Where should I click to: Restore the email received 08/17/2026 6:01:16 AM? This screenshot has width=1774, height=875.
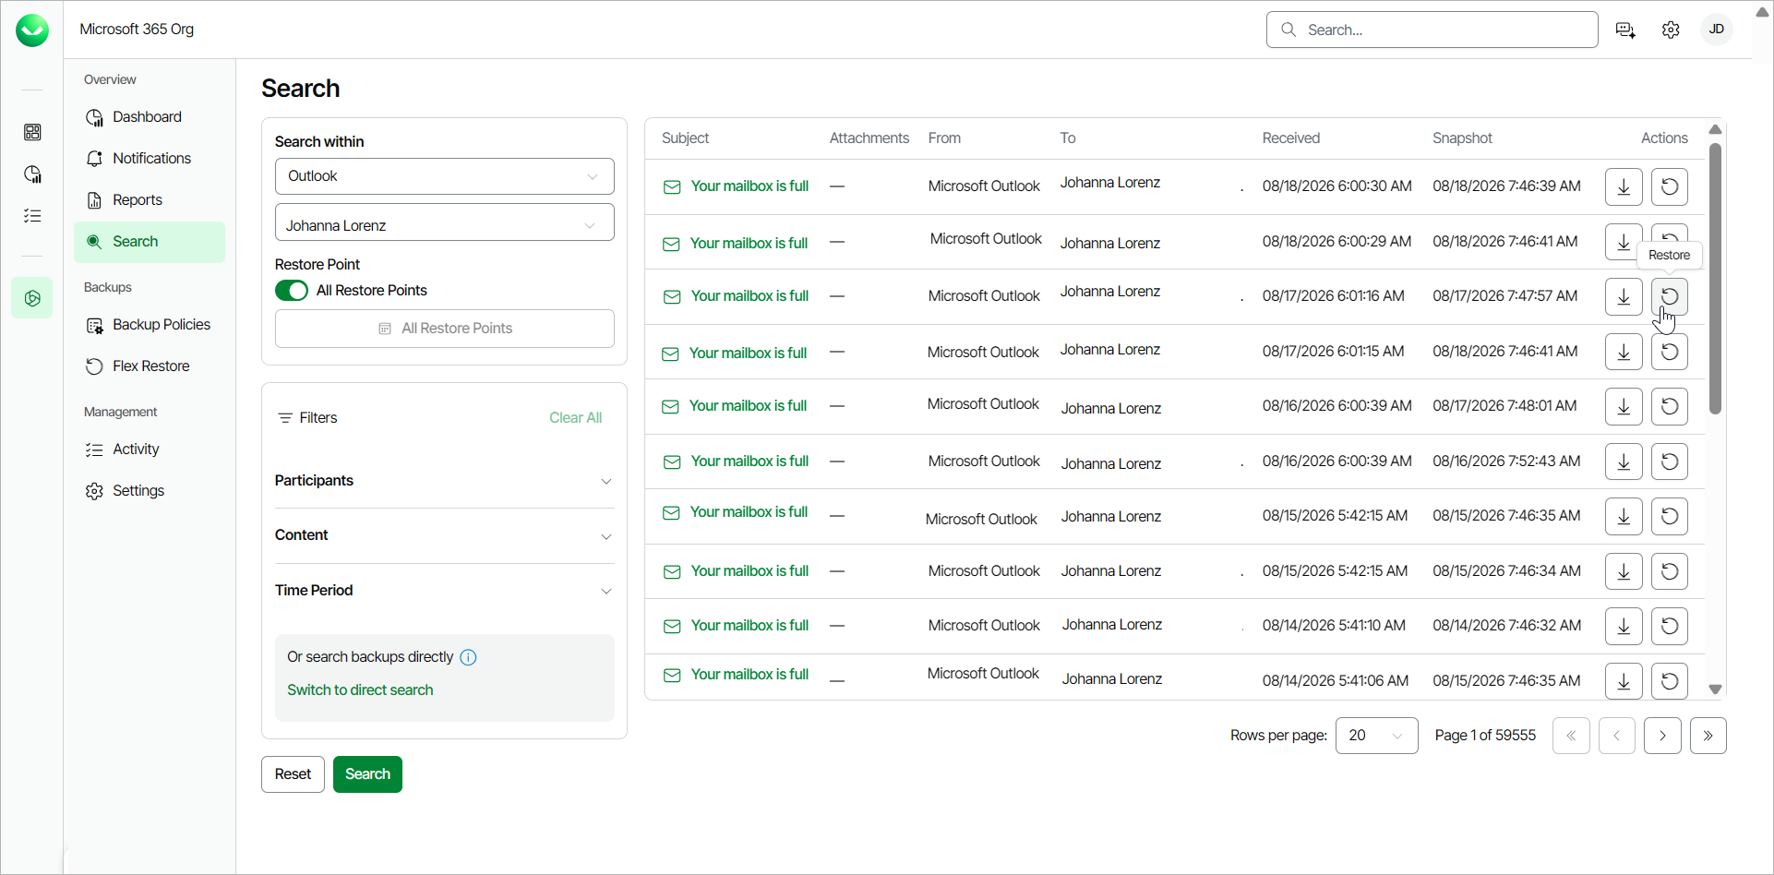pos(1670,296)
